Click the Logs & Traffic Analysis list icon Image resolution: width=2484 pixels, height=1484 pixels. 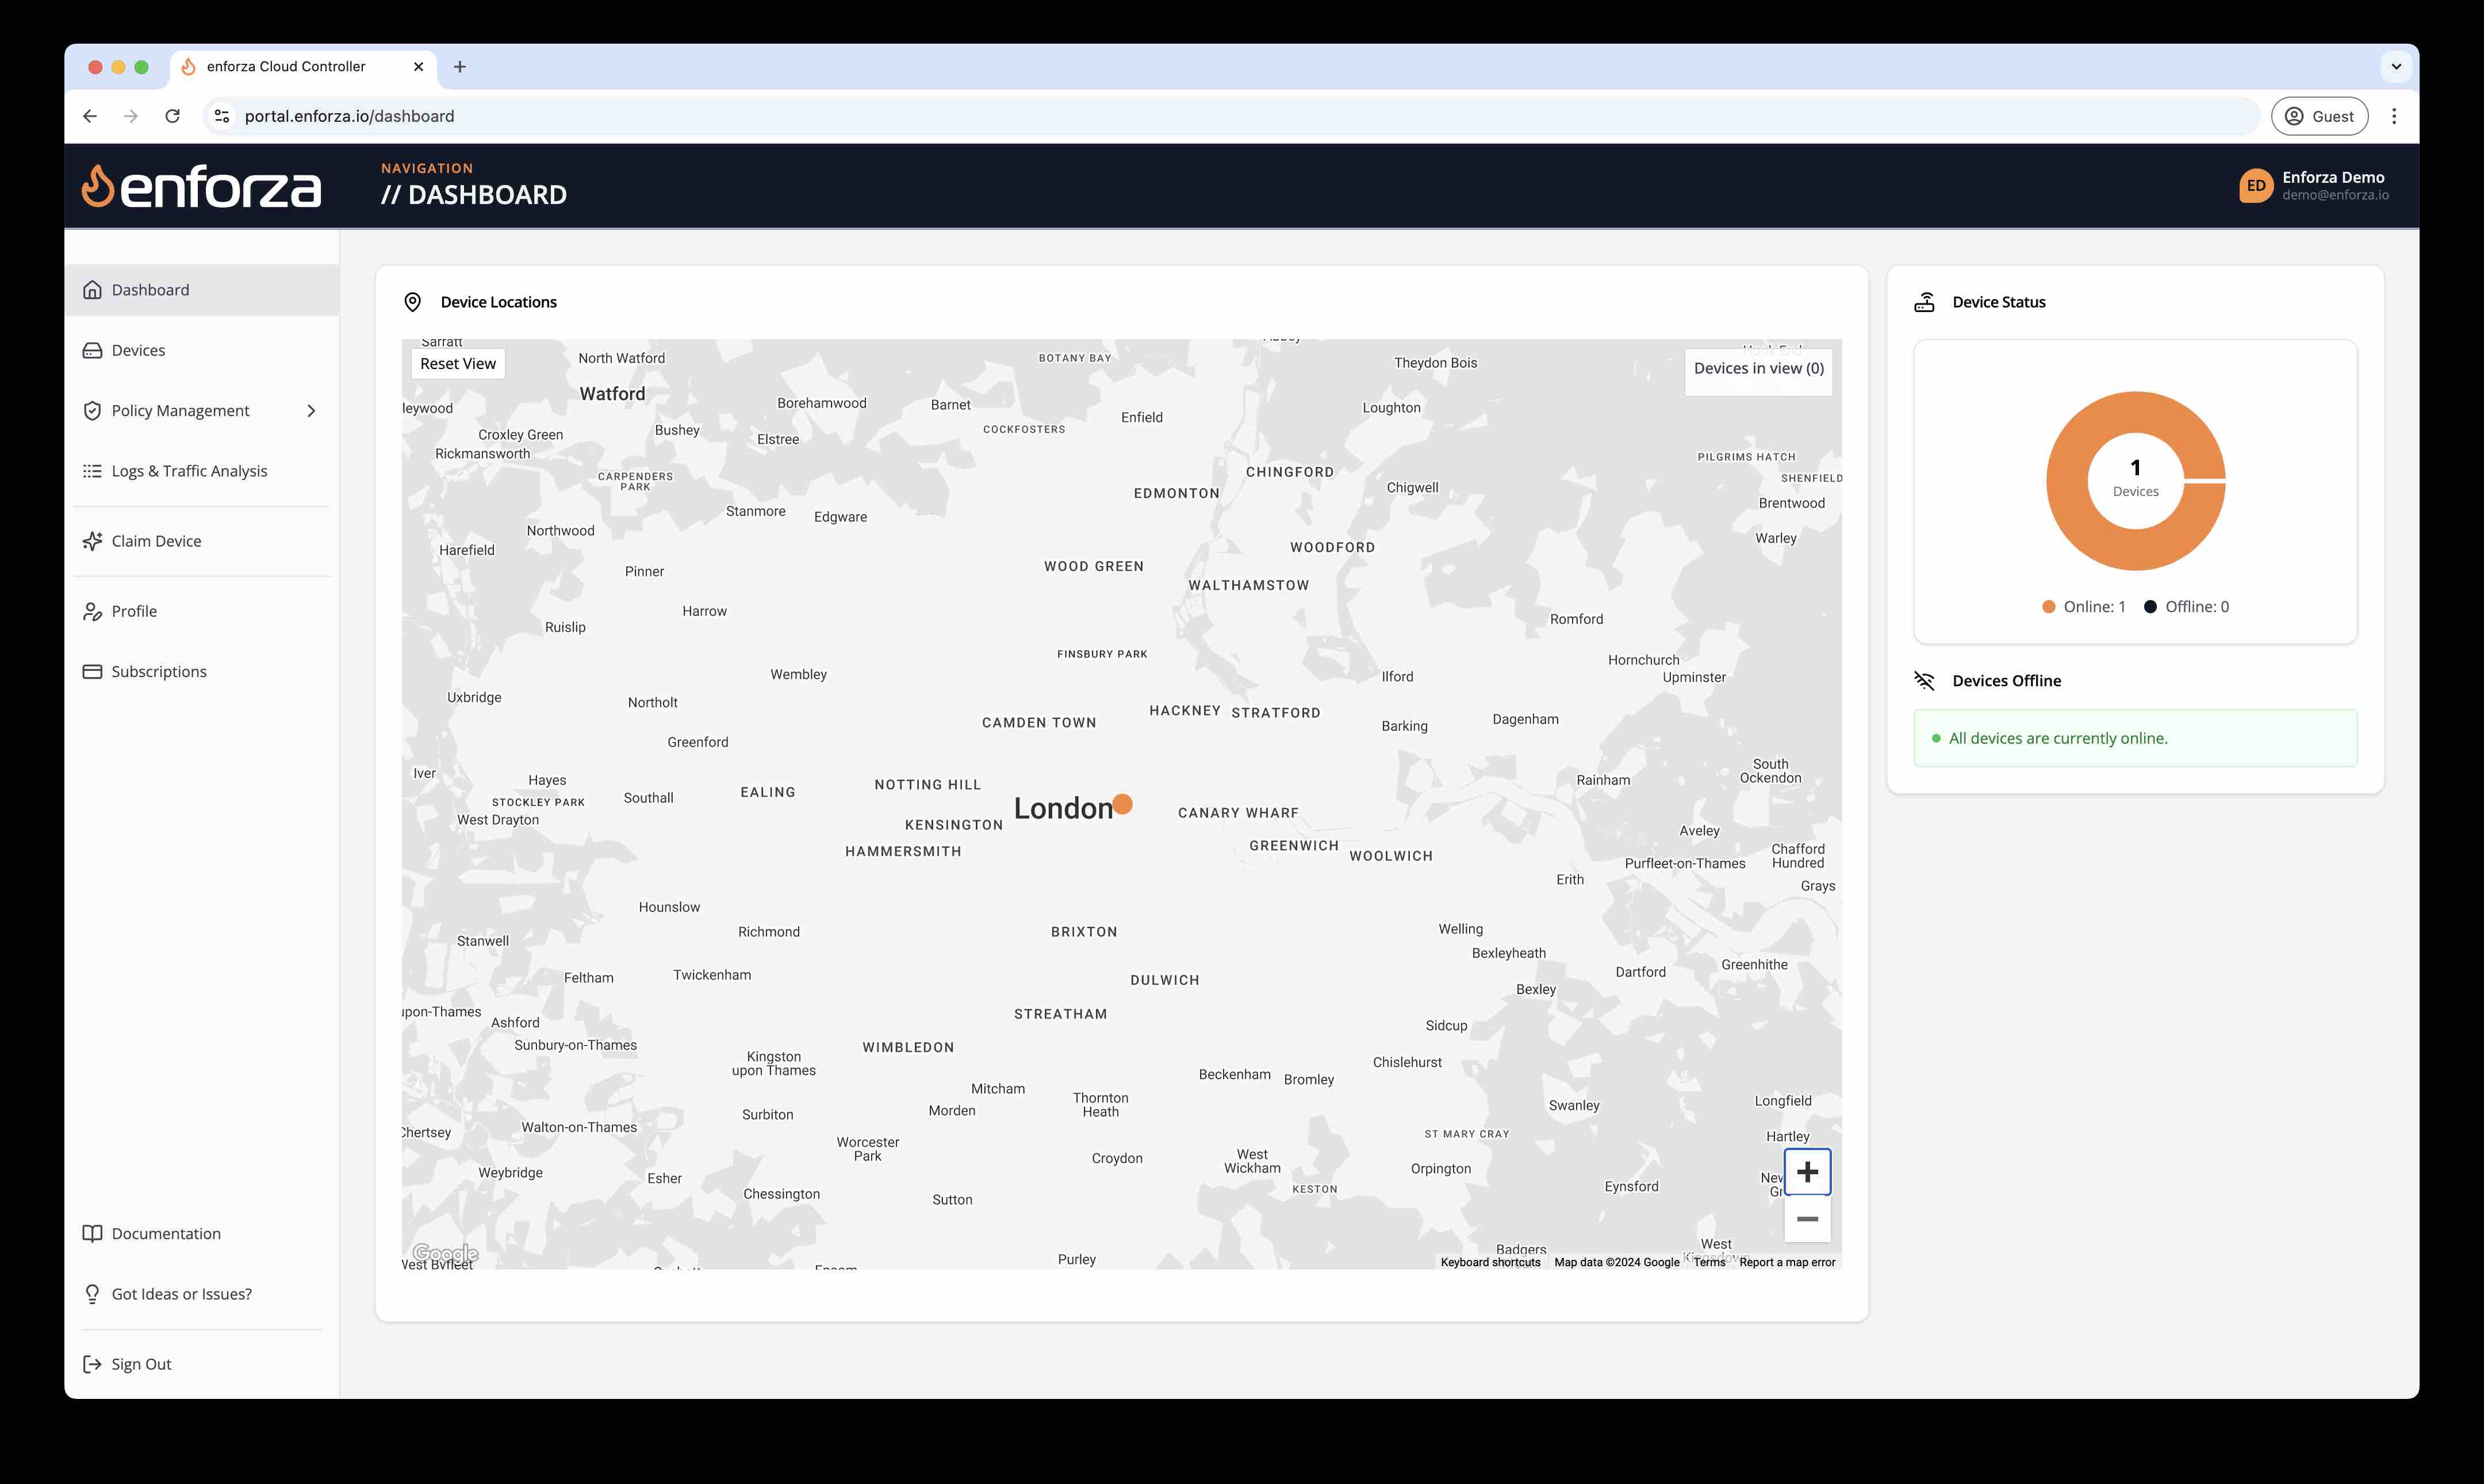(92, 471)
